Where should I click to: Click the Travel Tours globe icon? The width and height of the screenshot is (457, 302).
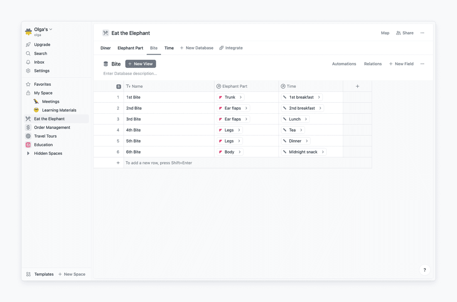[28, 136]
